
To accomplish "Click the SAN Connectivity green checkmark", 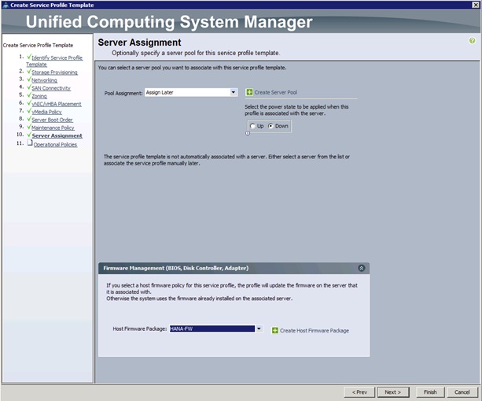I will point(29,87).
